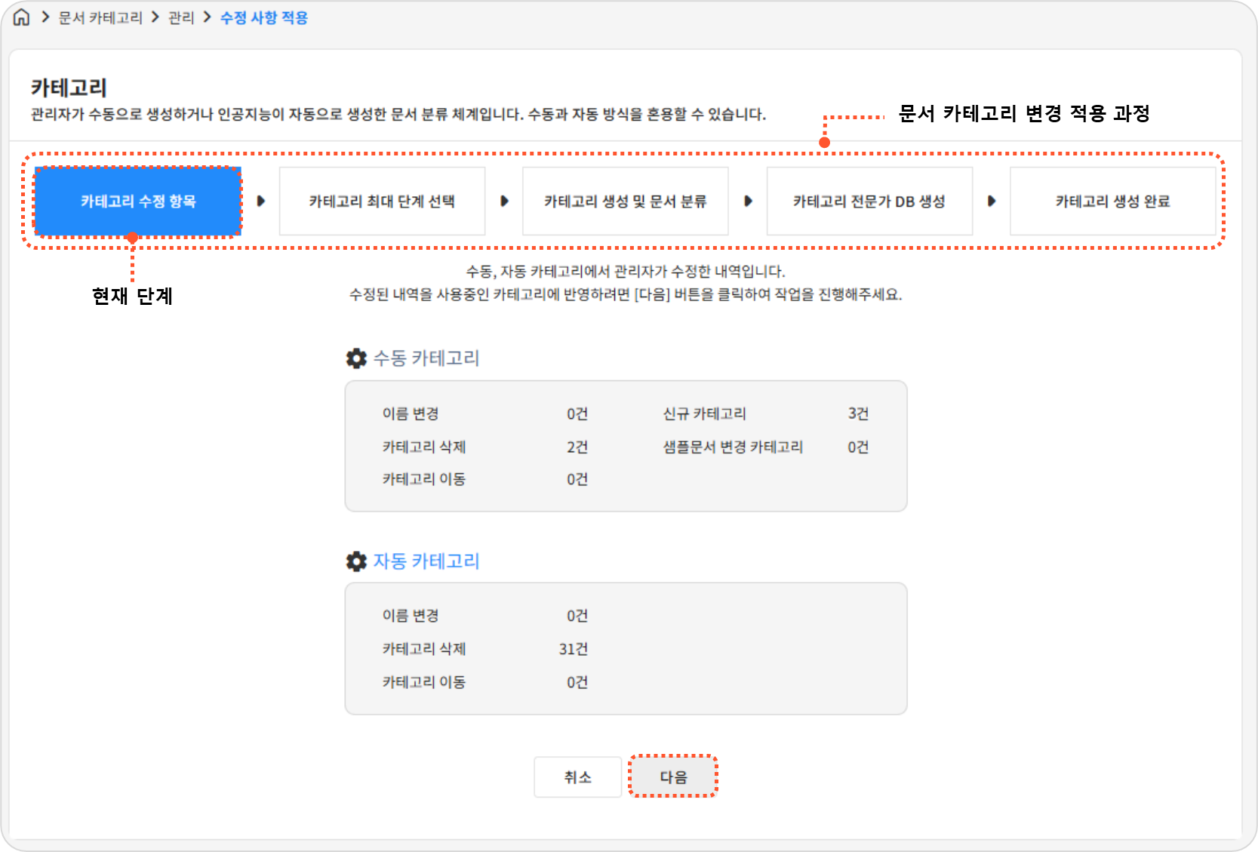1258x852 pixels.
Task: Click the blue 자동 카테고리 heading
Action: pyautogui.click(x=426, y=561)
